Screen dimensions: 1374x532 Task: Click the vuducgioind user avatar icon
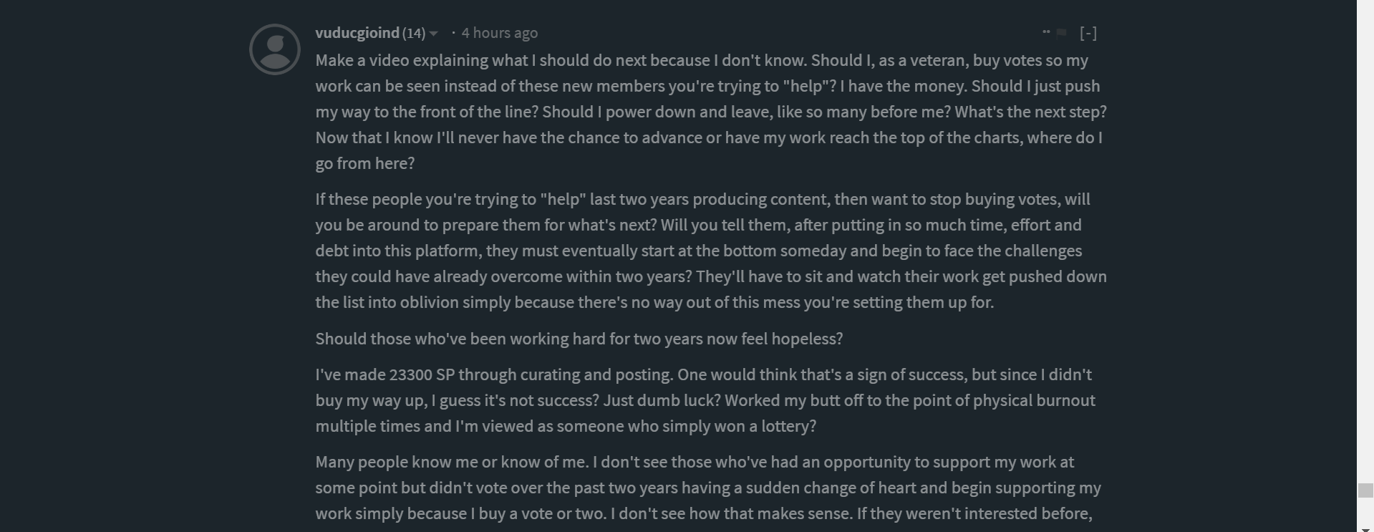[x=274, y=49]
